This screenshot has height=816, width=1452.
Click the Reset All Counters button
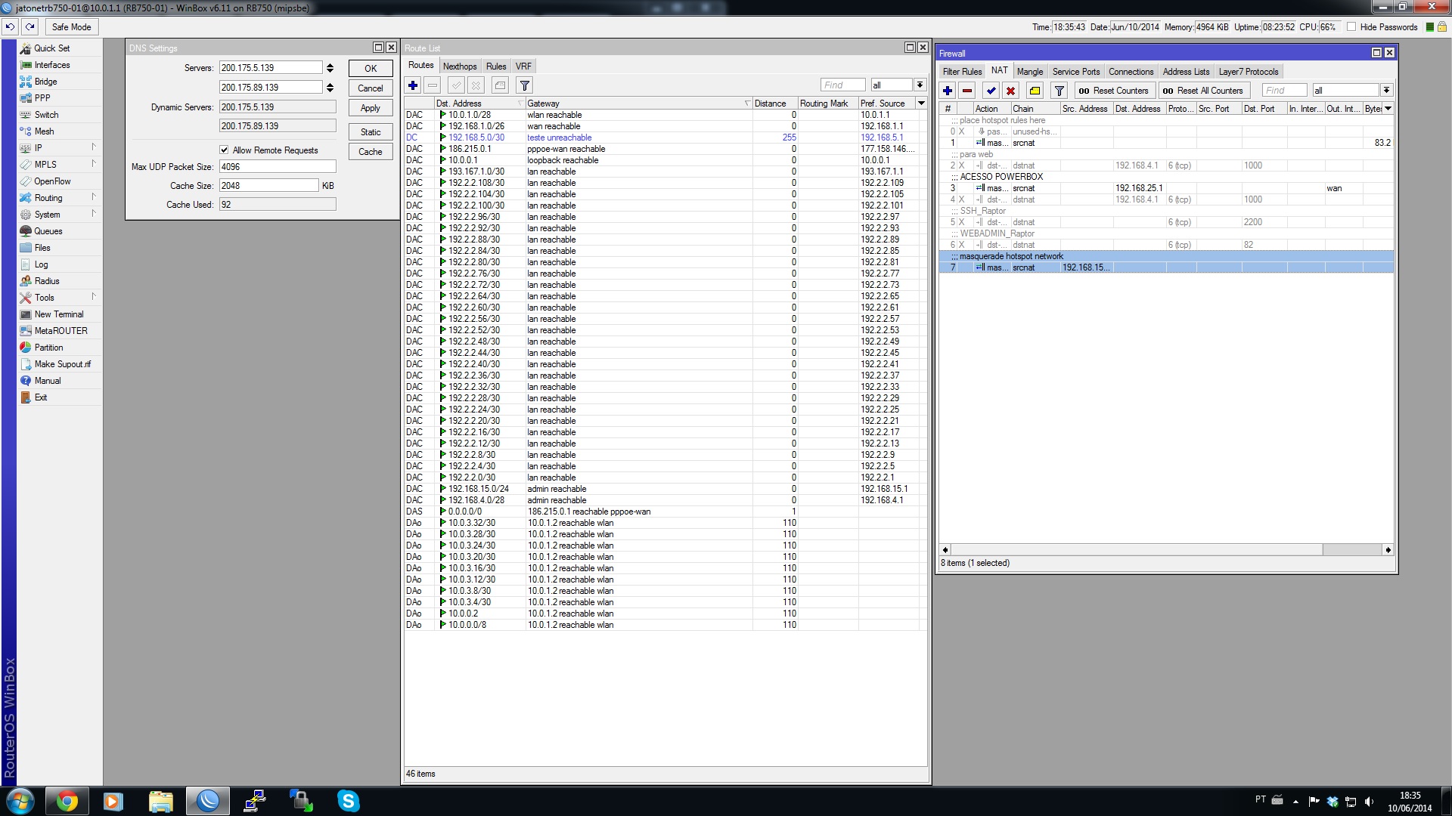[x=1203, y=91]
